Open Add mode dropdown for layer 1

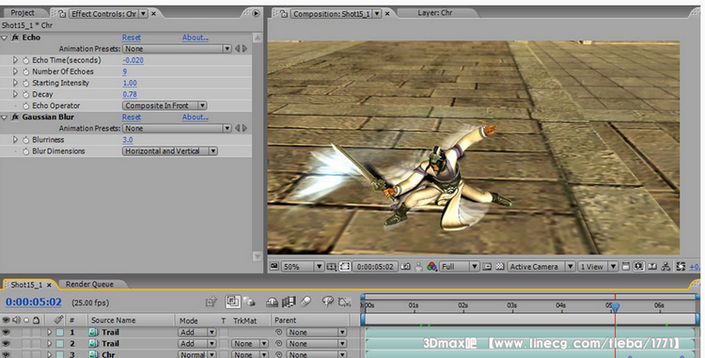(197, 332)
